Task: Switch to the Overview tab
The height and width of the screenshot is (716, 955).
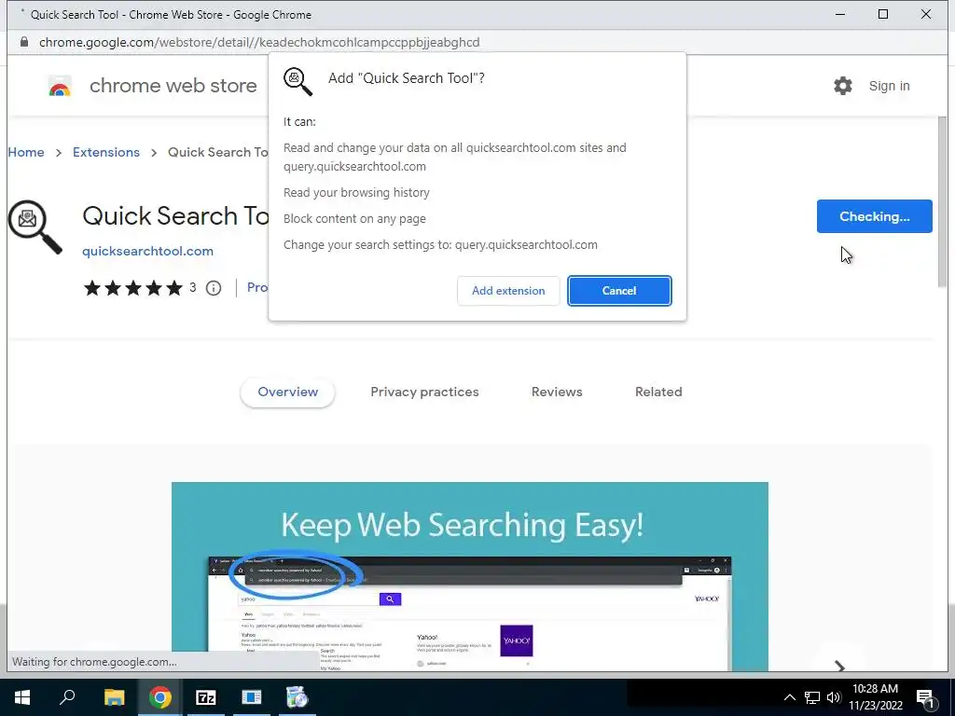Action: point(287,392)
